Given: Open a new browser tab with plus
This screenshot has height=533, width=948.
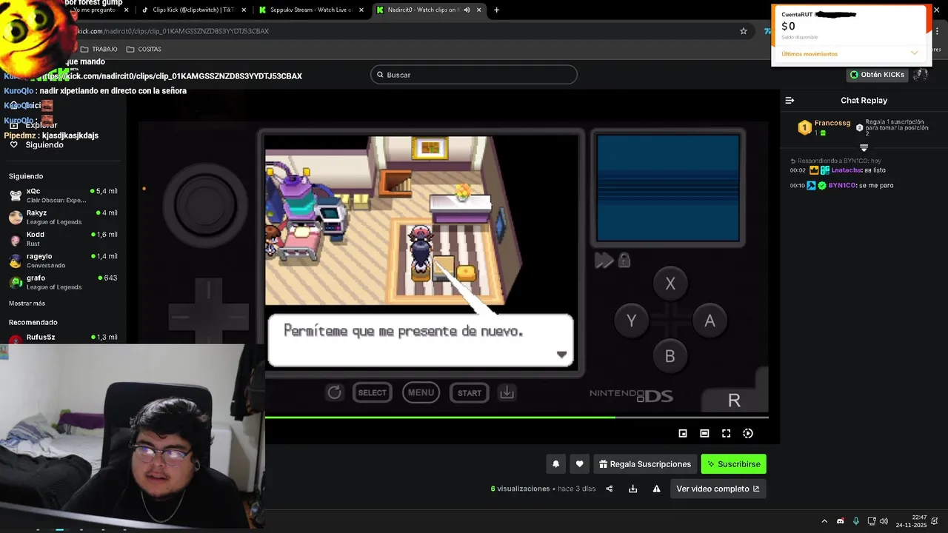Looking at the screenshot, I should (x=496, y=10).
